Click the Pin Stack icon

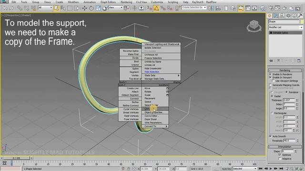271,61
